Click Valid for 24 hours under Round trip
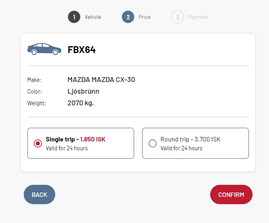The width and height of the screenshot is (269, 223). [182, 148]
